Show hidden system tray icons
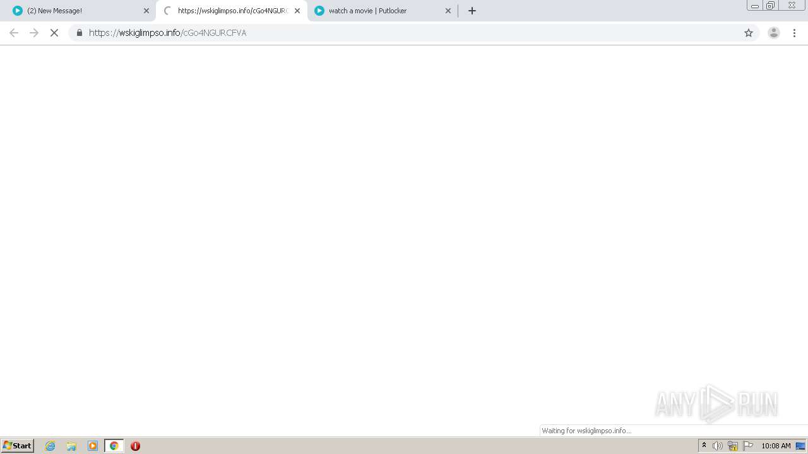808x454 pixels. [x=704, y=446]
